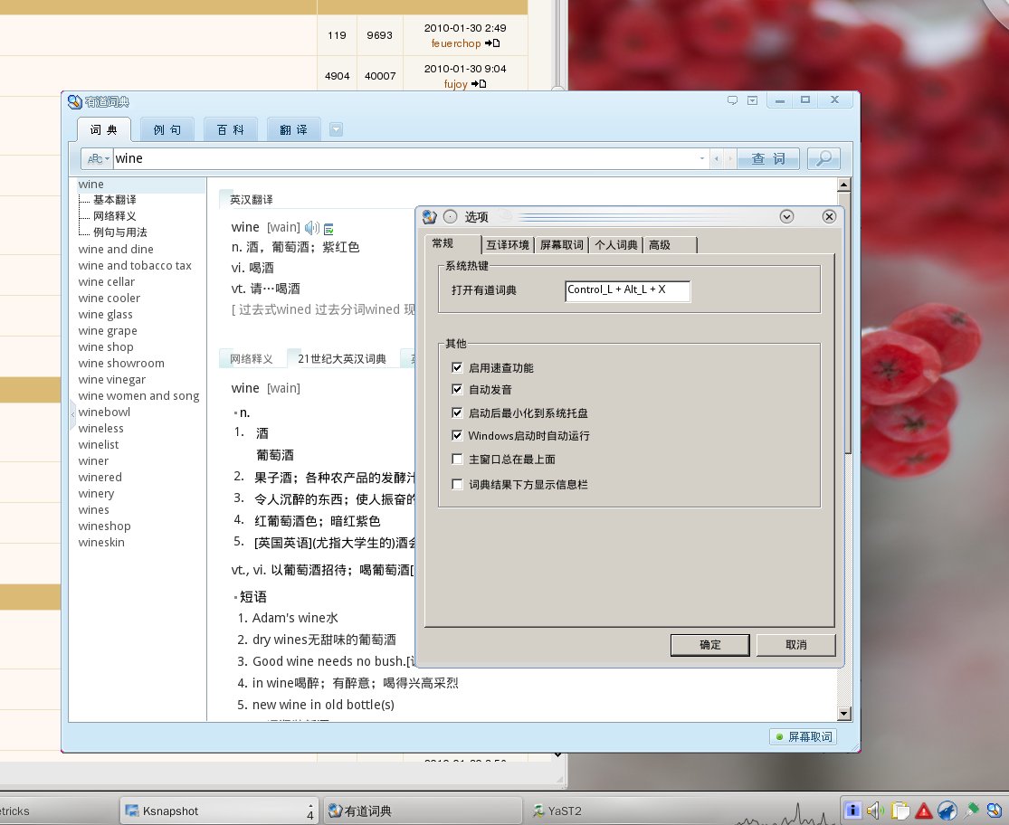Open the 互译环境 options tab
Image resolution: width=1009 pixels, height=825 pixels.
point(508,245)
